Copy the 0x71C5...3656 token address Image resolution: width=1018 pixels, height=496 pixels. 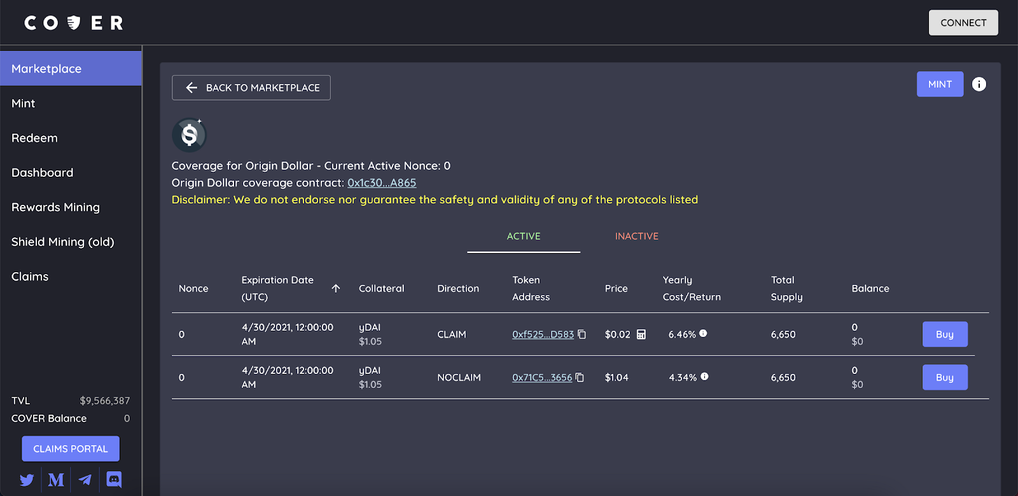click(x=580, y=378)
